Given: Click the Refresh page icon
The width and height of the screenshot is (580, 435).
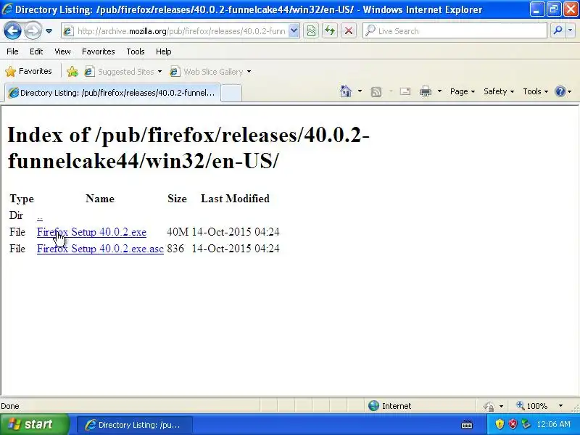Looking at the screenshot, I should pos(330,31).
